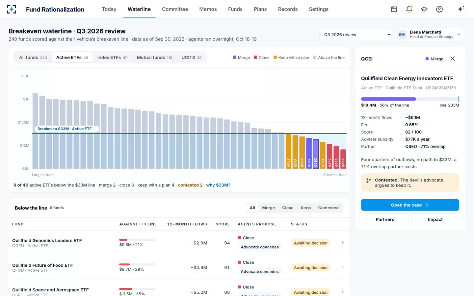Launch the AI sparkle assistant

[x=461, y=9]
